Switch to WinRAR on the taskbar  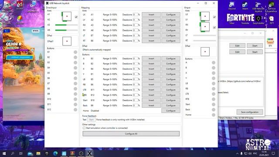click(x=72, y=154)
